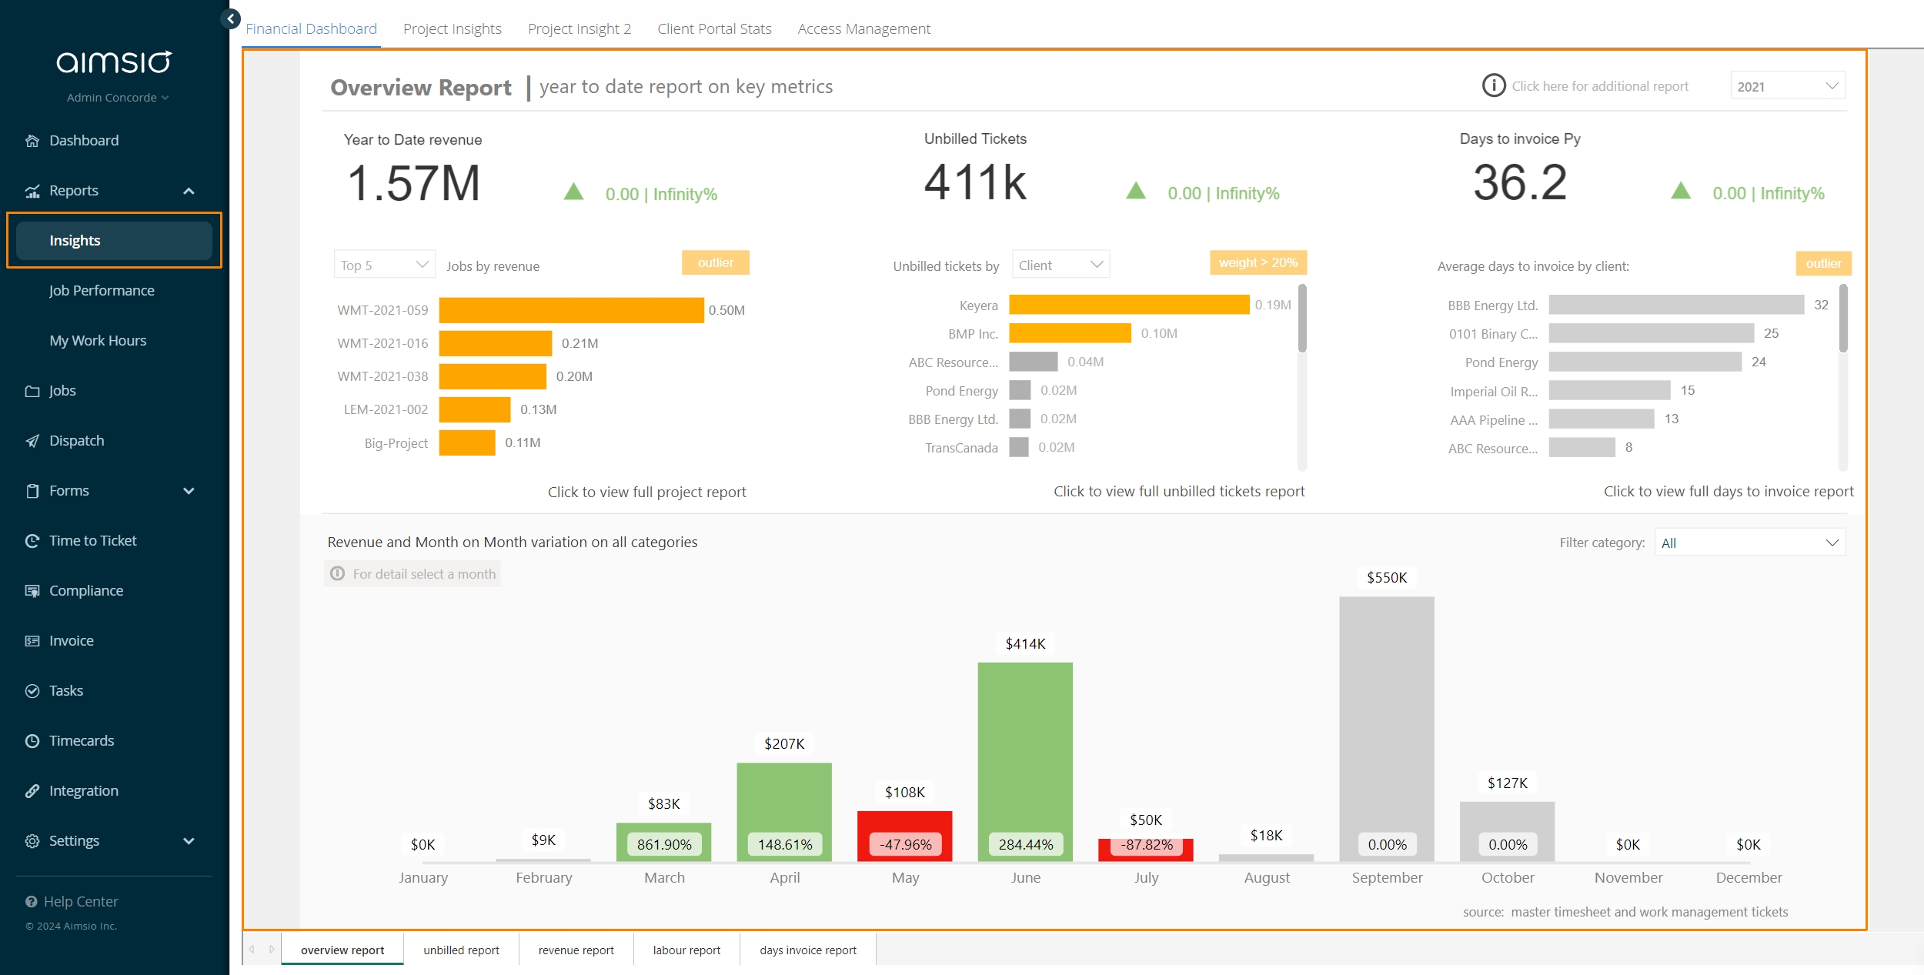Open the Top 5 jobs dropdown

click(384, 265)
